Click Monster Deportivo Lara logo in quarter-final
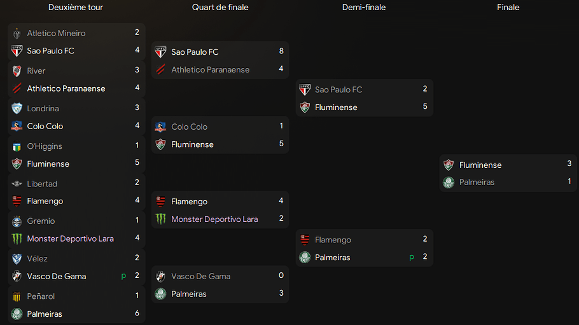Image resolution: width=579 pixels, height=325 pixels. click(160, 219)
